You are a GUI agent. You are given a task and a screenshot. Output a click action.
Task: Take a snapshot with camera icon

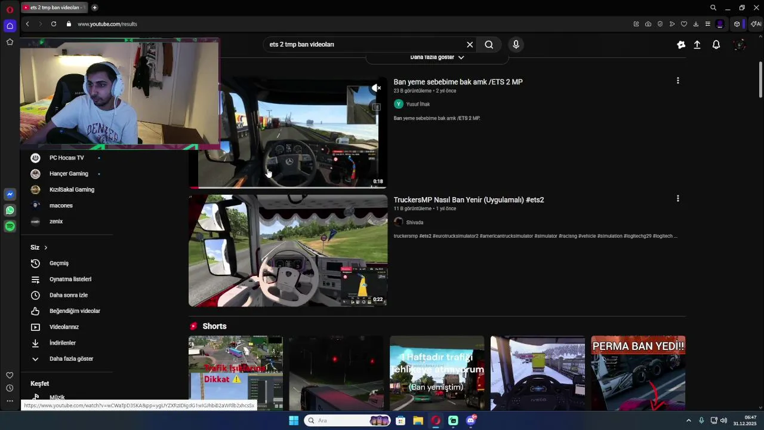(648, 24)
